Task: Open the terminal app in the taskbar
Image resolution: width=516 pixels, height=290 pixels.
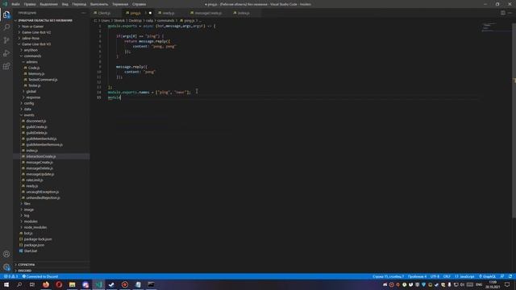Action: click(x=151, y=284)
